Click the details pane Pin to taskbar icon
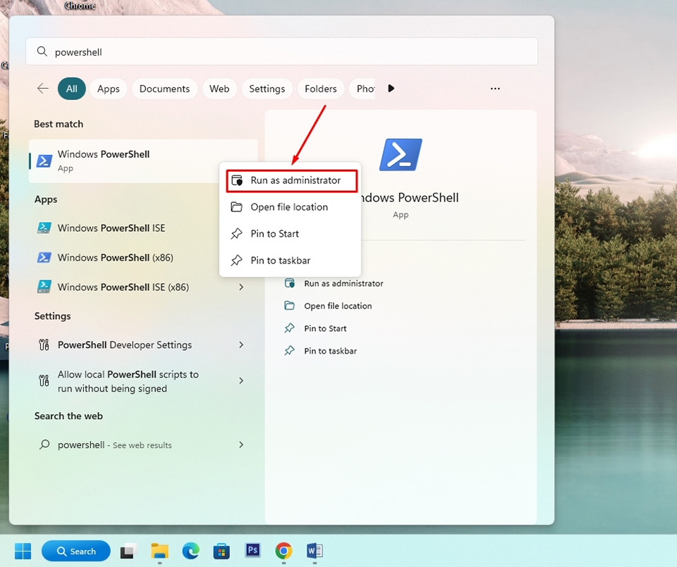677x567 pixels. click(x=289, y=351)
